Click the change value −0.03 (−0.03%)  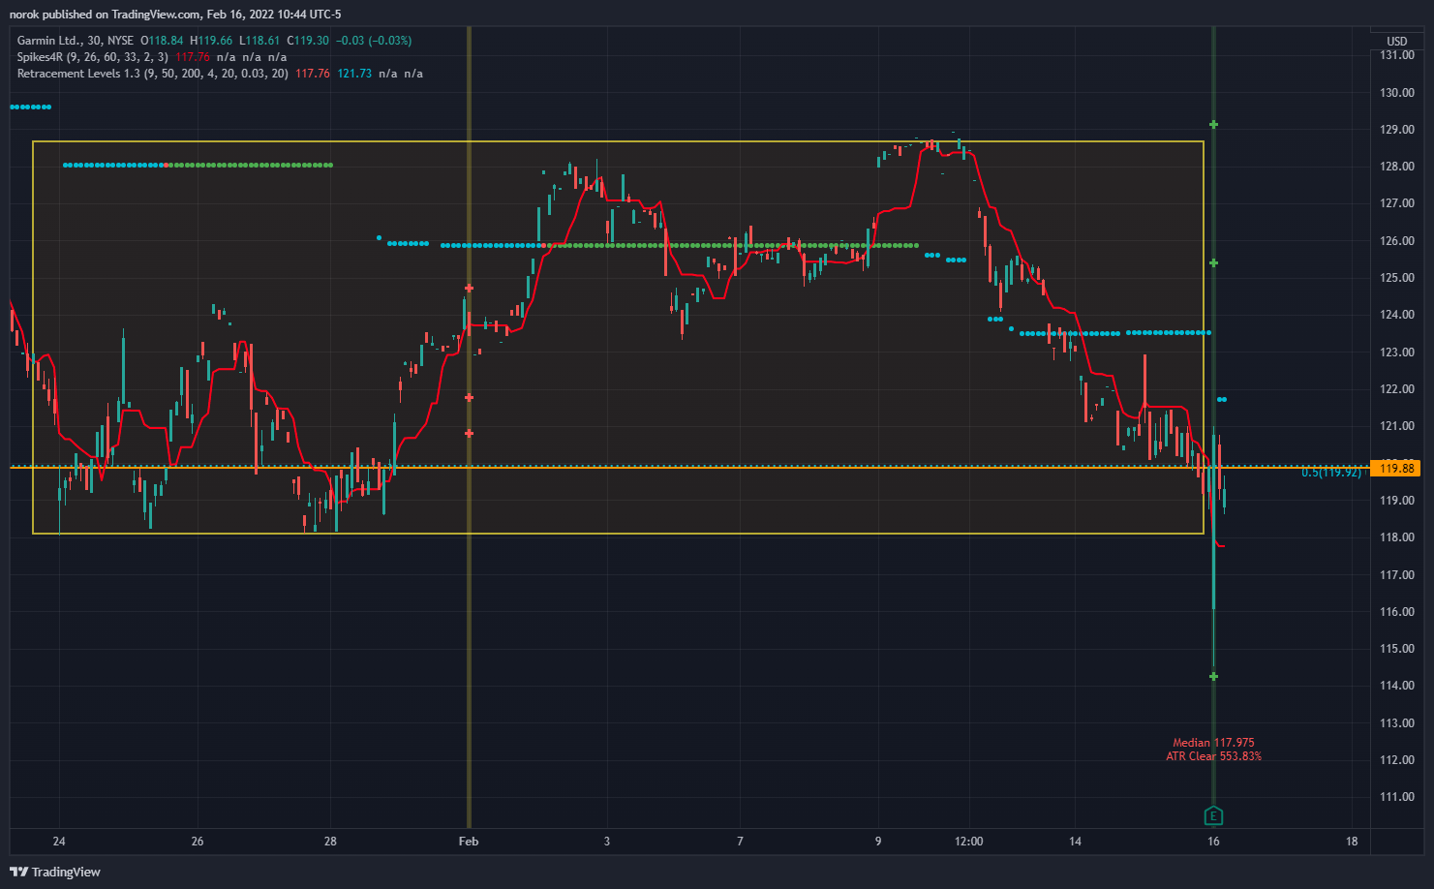[374, 41]
